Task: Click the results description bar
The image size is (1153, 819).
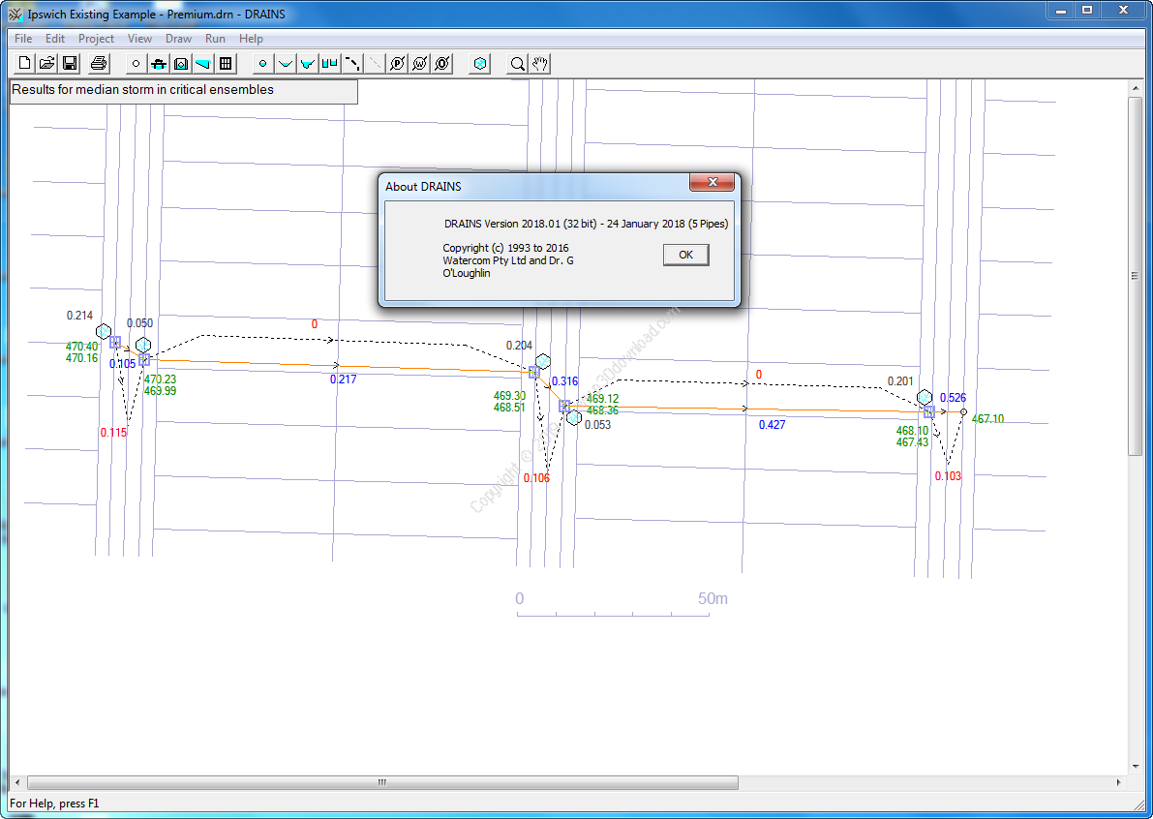Action: point(182,91)
